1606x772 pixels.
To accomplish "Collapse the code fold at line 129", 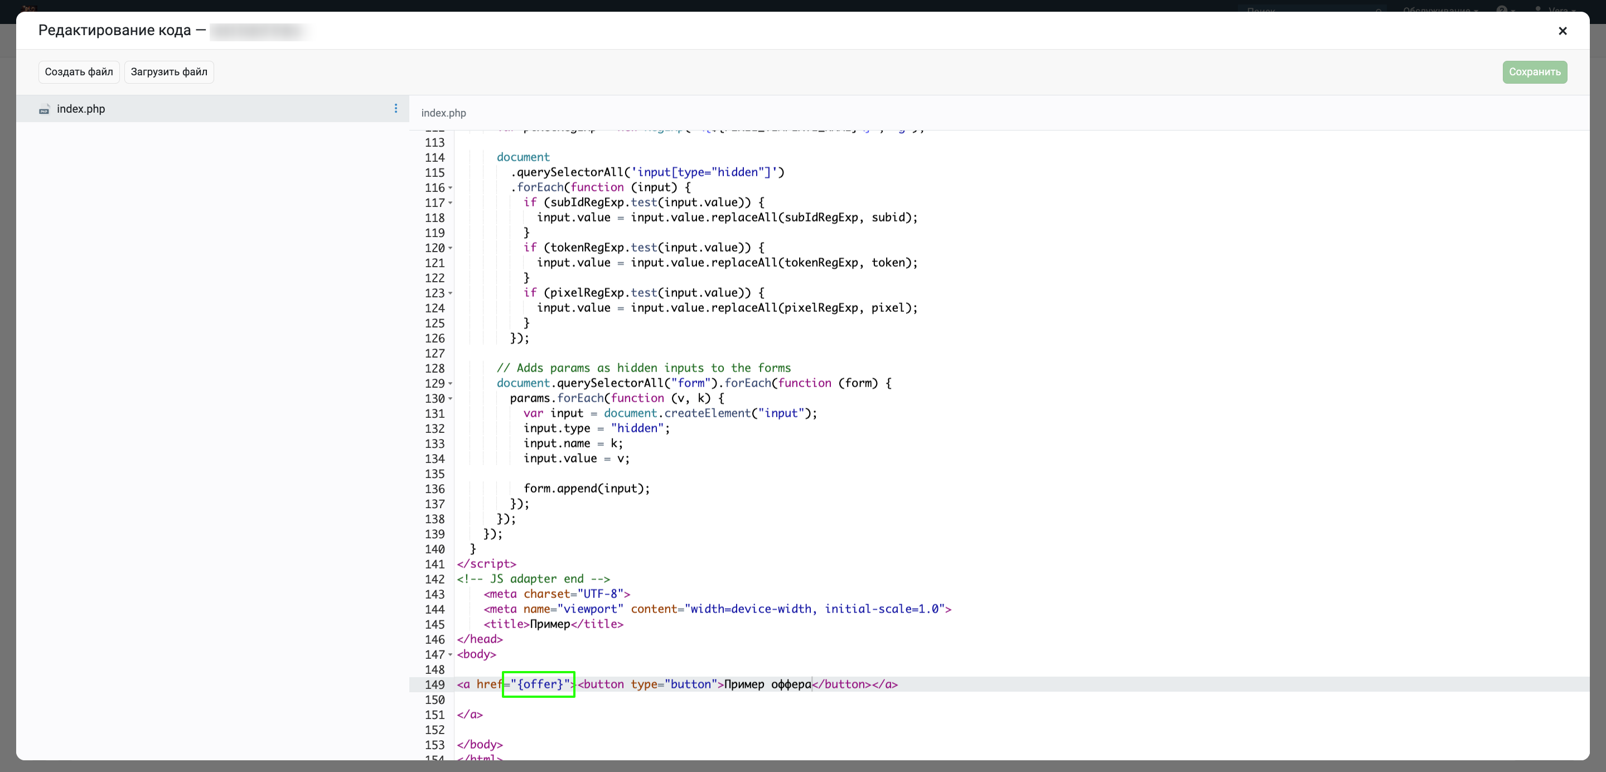I will (450, 384).
